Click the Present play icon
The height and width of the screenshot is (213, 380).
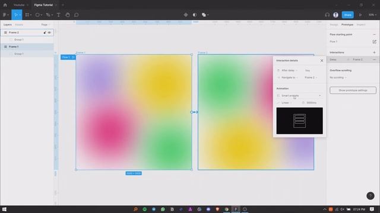tap(360, 15)
